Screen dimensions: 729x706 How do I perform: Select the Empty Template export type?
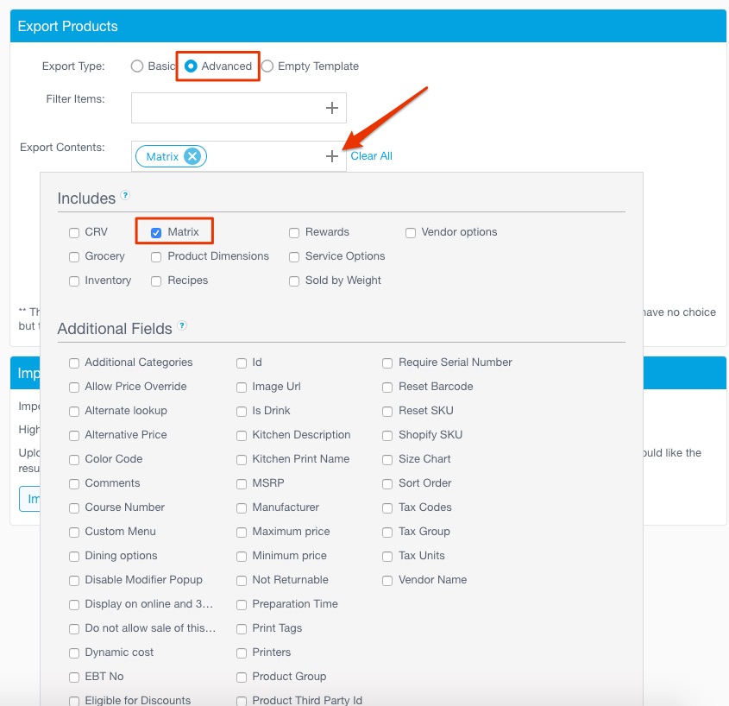(x=267, y=66)
